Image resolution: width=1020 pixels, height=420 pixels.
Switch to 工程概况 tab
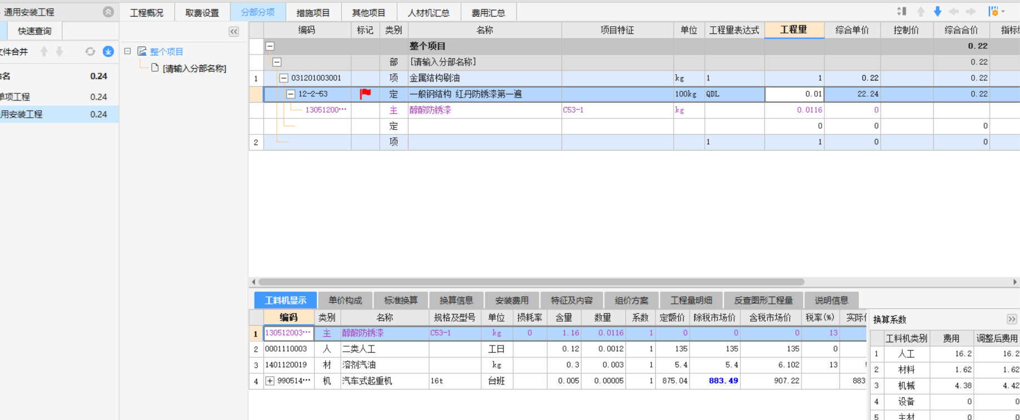[147, 13]
